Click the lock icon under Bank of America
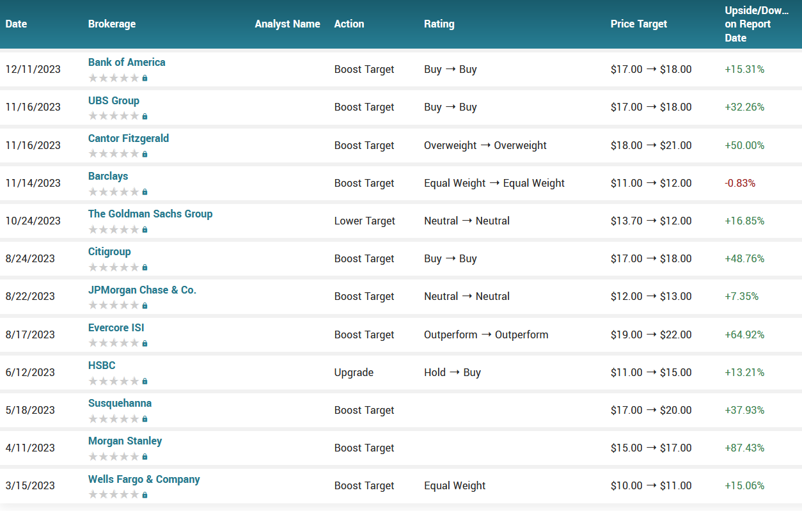 145,78
